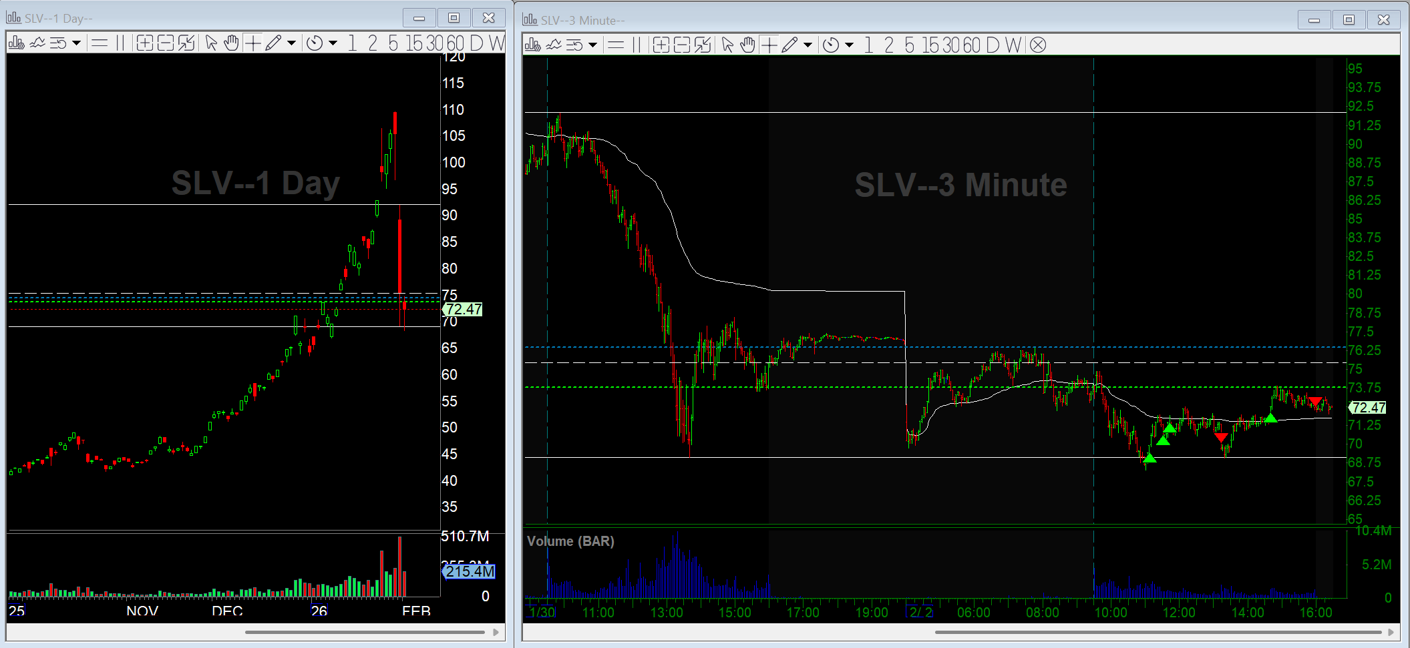Fit chart to window in 3 Minute toolbar
Screen dimensions: 1410x648
click(x=703, y=45)
